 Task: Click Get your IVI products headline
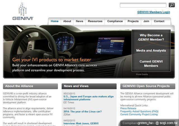[x=52, y=60]
